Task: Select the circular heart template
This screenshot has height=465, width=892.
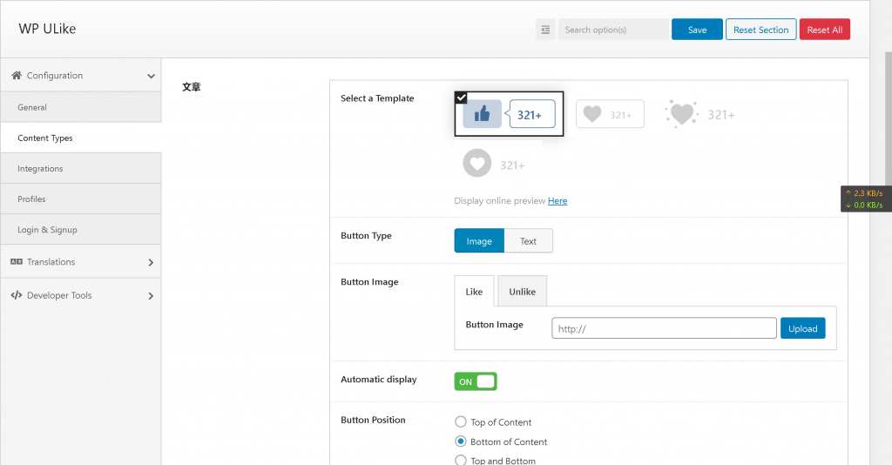Action: coord(494,164)
